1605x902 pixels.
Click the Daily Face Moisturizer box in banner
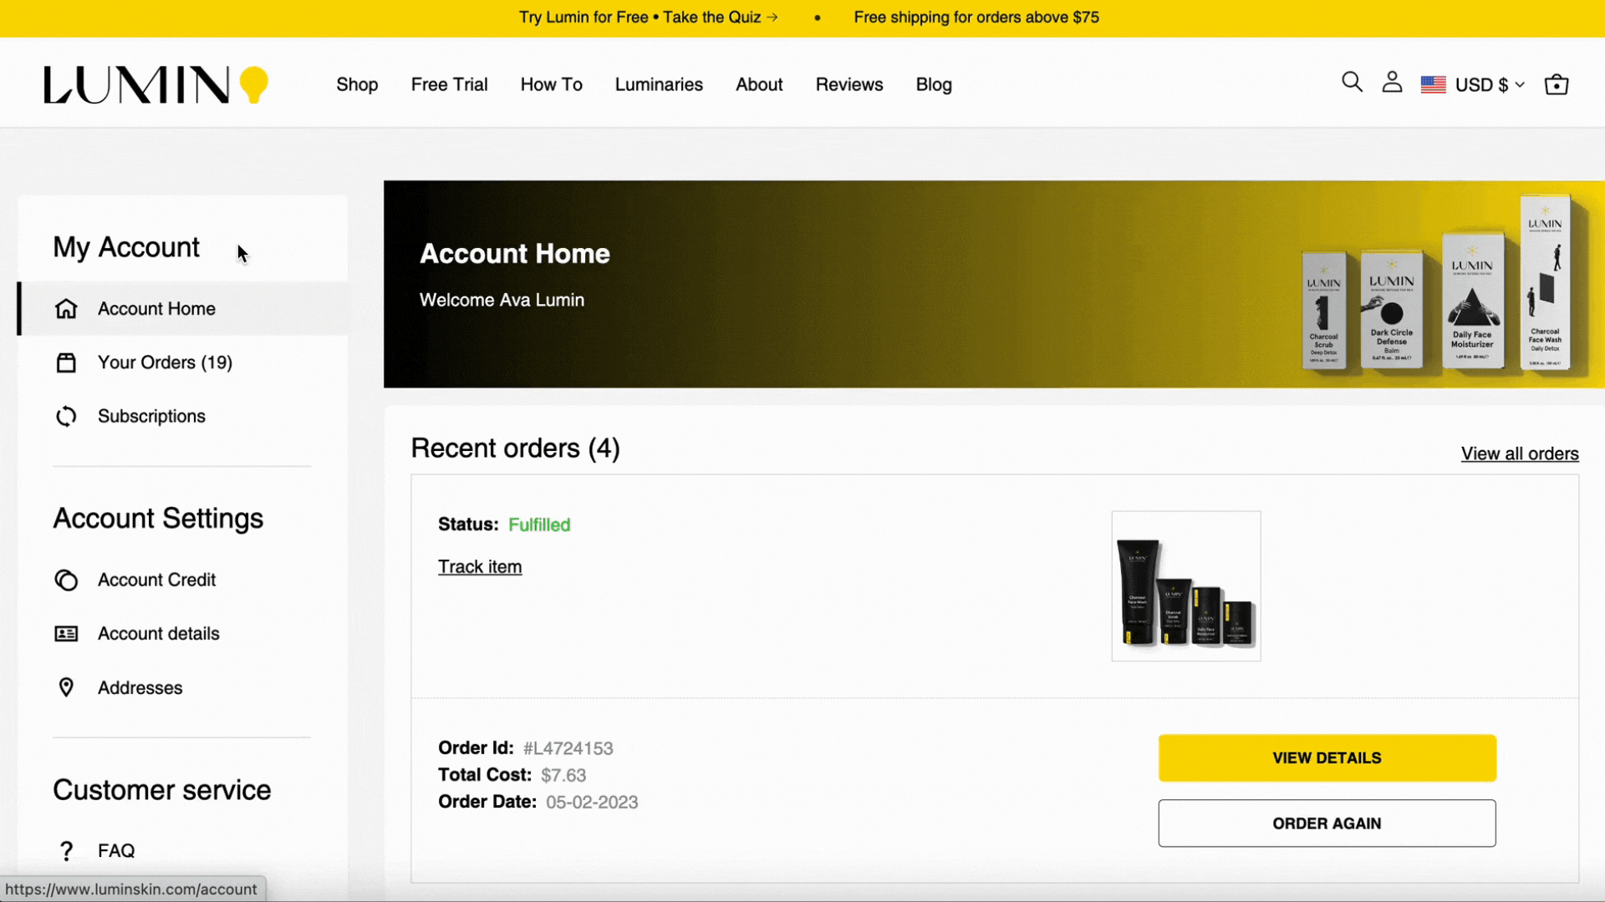tap(1472, 301)
